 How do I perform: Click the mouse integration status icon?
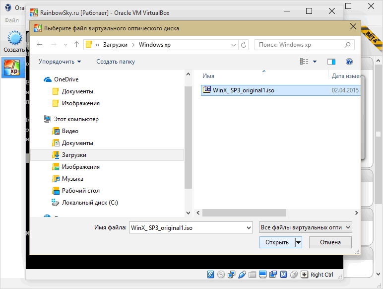point(294,275)
